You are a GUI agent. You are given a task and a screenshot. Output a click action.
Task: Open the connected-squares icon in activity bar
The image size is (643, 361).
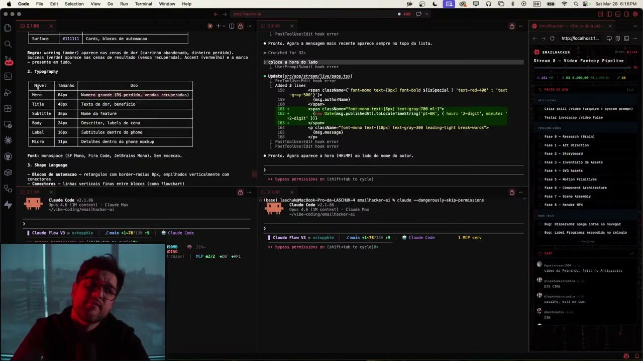(8, 189)
